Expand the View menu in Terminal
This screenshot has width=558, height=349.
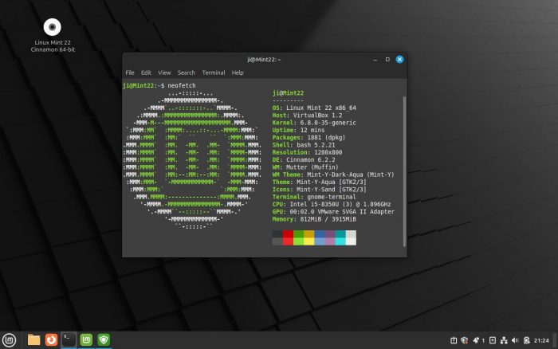pos(164,73)
